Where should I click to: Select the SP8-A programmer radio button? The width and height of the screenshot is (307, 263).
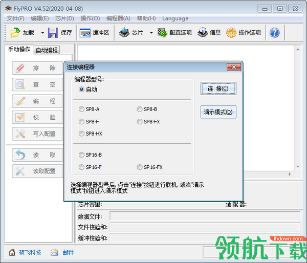point(81,109)
